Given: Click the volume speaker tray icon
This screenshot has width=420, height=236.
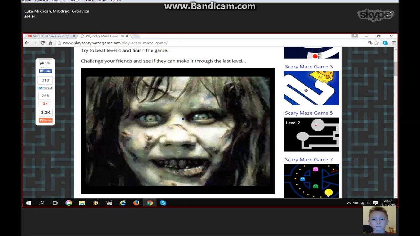Looking at the screenshot, I should point(368,203).
